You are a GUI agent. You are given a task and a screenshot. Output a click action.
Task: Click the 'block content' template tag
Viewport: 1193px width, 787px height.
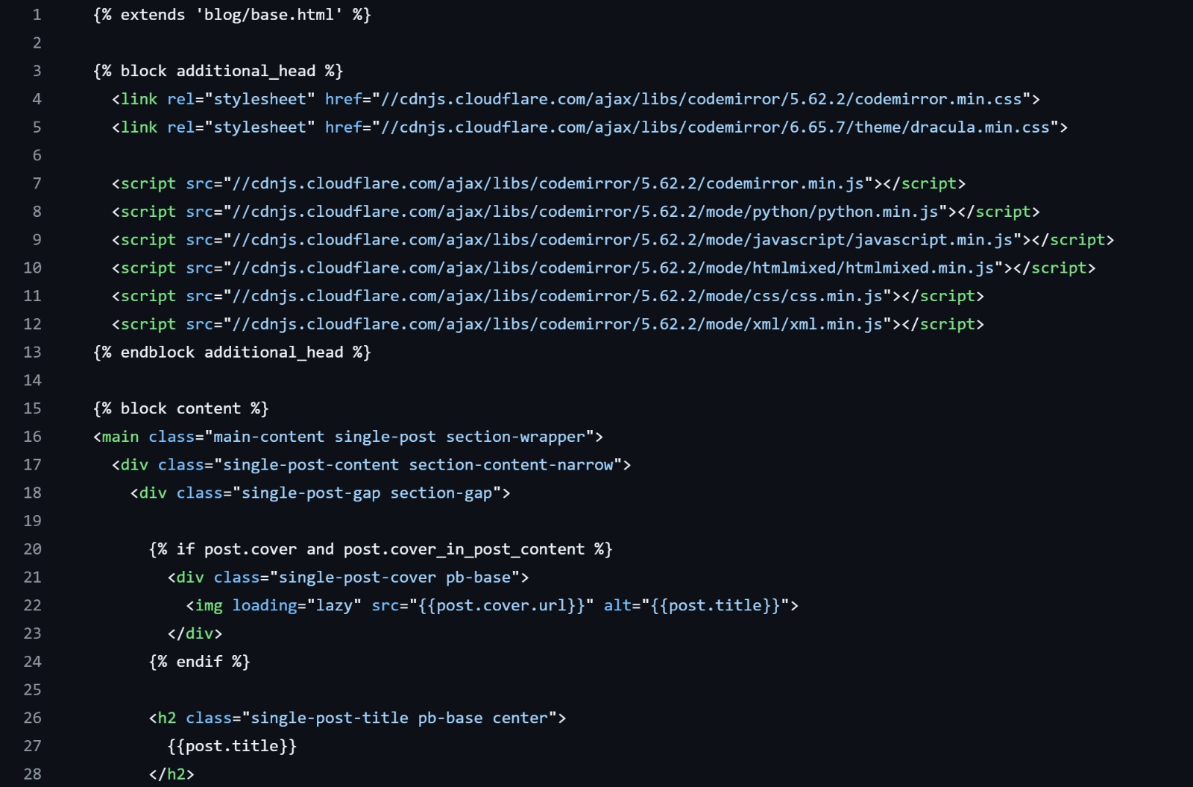[180, 408]
